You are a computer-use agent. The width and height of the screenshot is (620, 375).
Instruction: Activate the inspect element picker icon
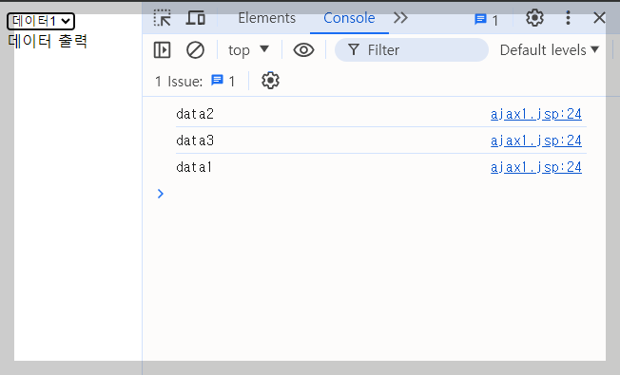click(x=162, y=18)
